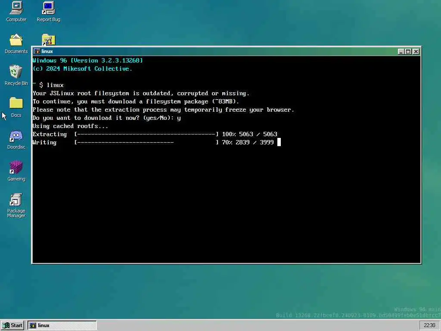Click the "Please note that the extraction" line

click(x=163, y=110)
